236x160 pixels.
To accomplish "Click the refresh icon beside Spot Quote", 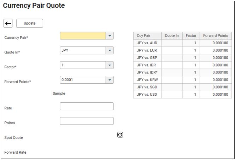I will pos(120,135).
